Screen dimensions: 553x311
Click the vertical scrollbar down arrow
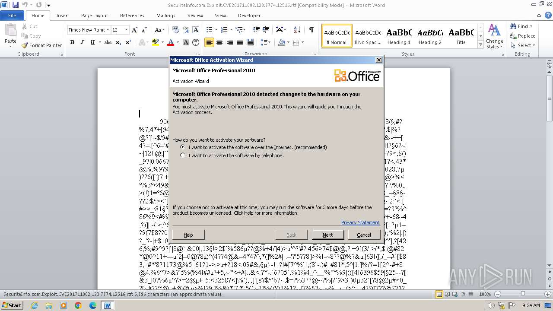pos(549,265)
